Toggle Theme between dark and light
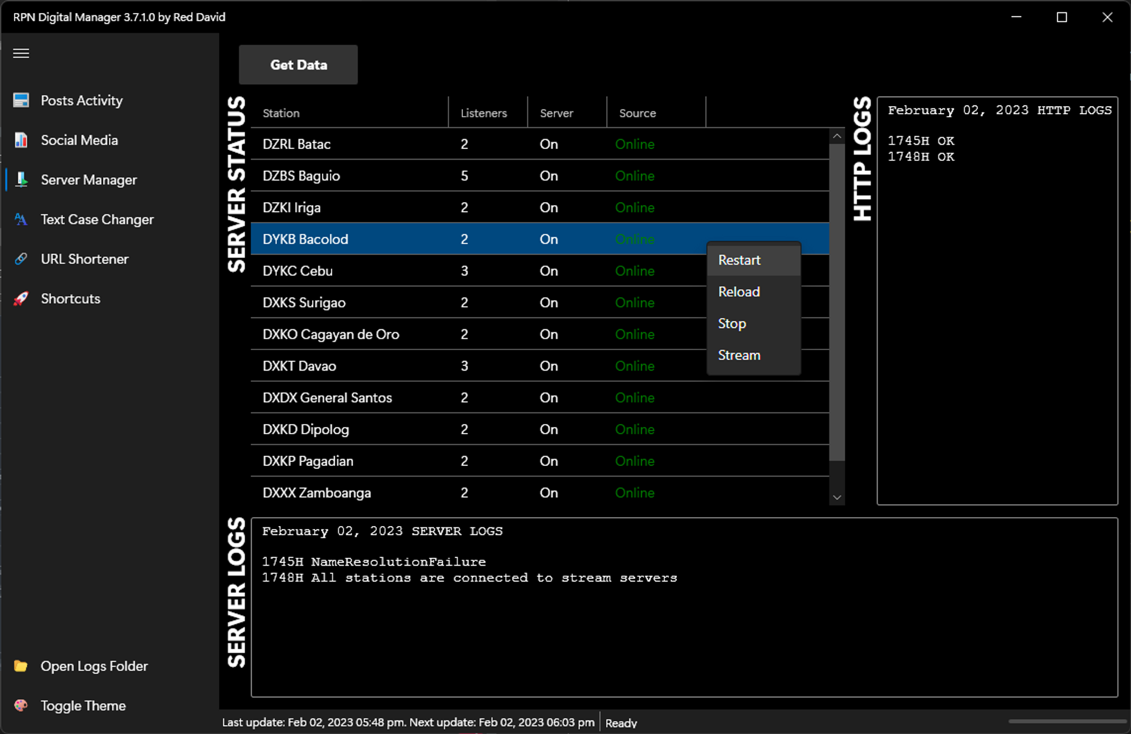The height and width of the screenshot is (734, 1131). pos(83,706)
